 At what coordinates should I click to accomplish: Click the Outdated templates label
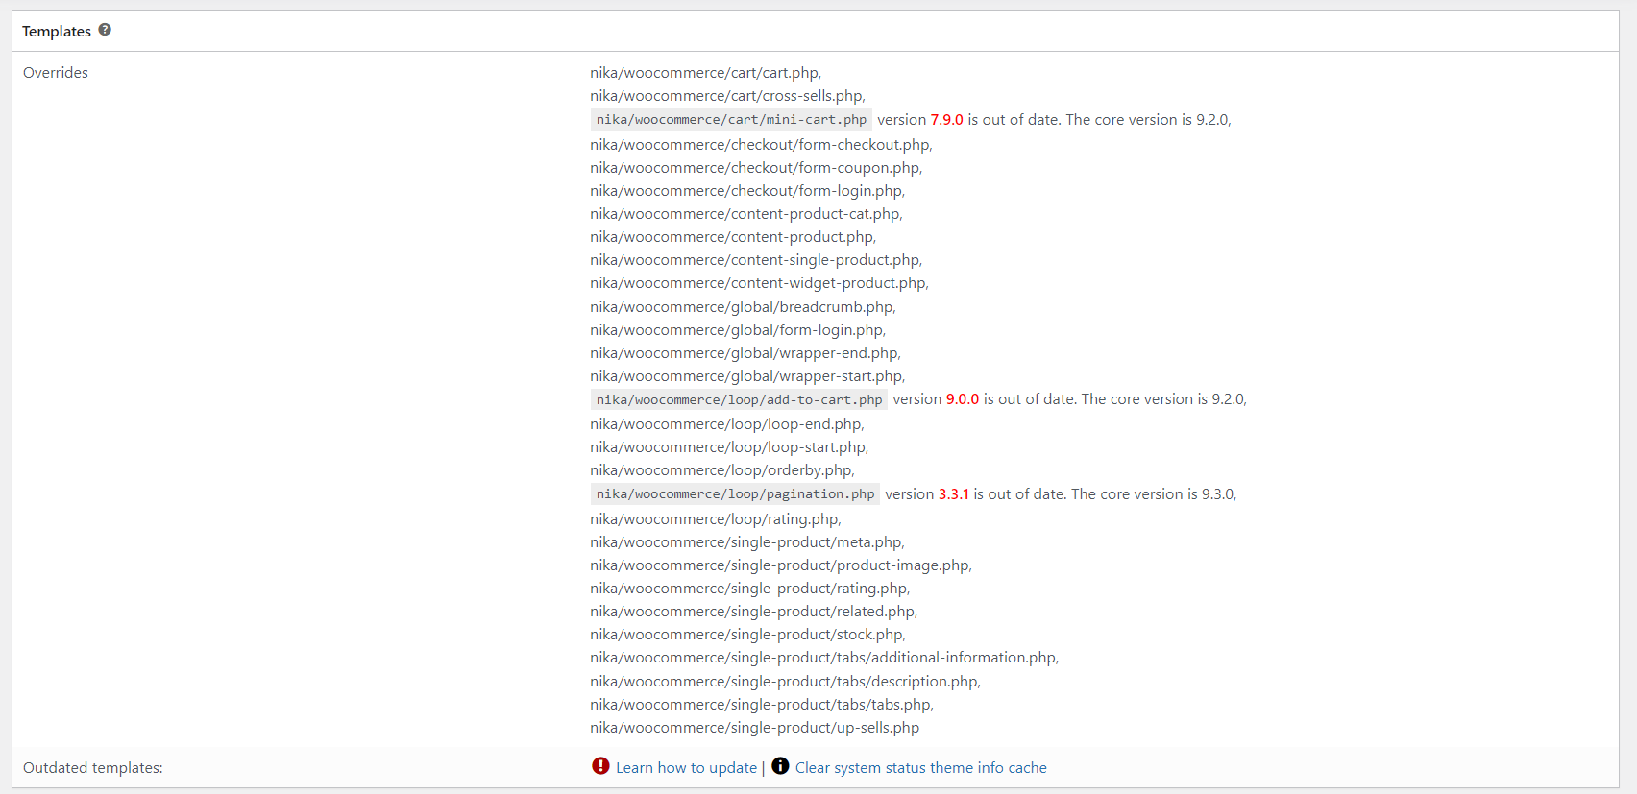coord(93,768)
